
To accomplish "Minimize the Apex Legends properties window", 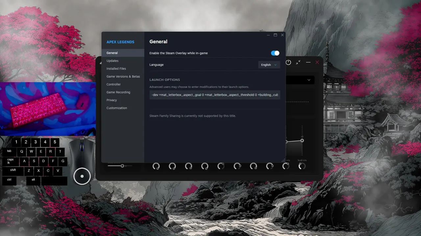I will coord(268,35).
